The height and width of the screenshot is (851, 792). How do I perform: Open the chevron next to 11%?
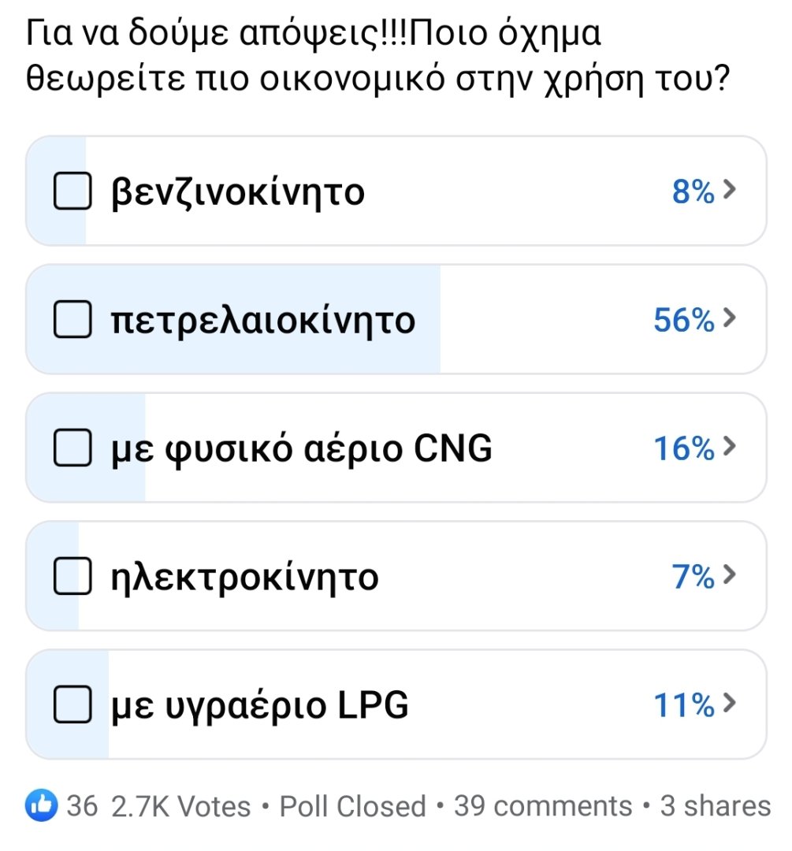pos(730,704)
